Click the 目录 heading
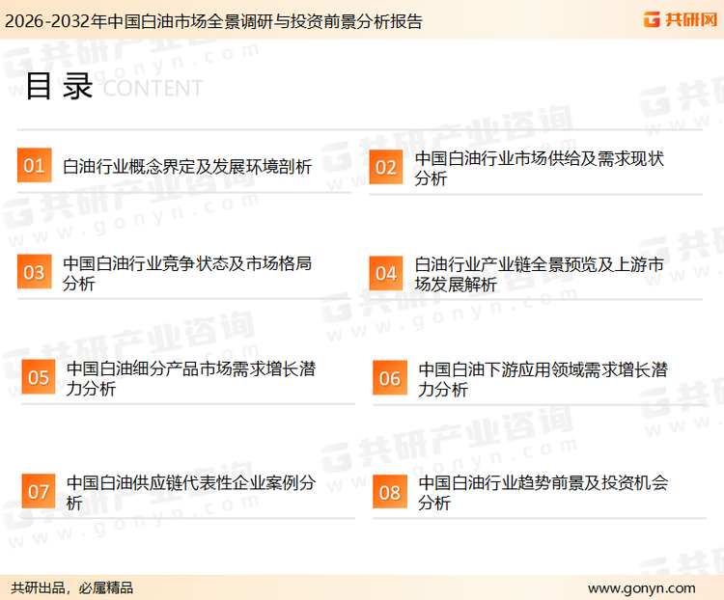724x600 pixels. (x=59, y=86)
